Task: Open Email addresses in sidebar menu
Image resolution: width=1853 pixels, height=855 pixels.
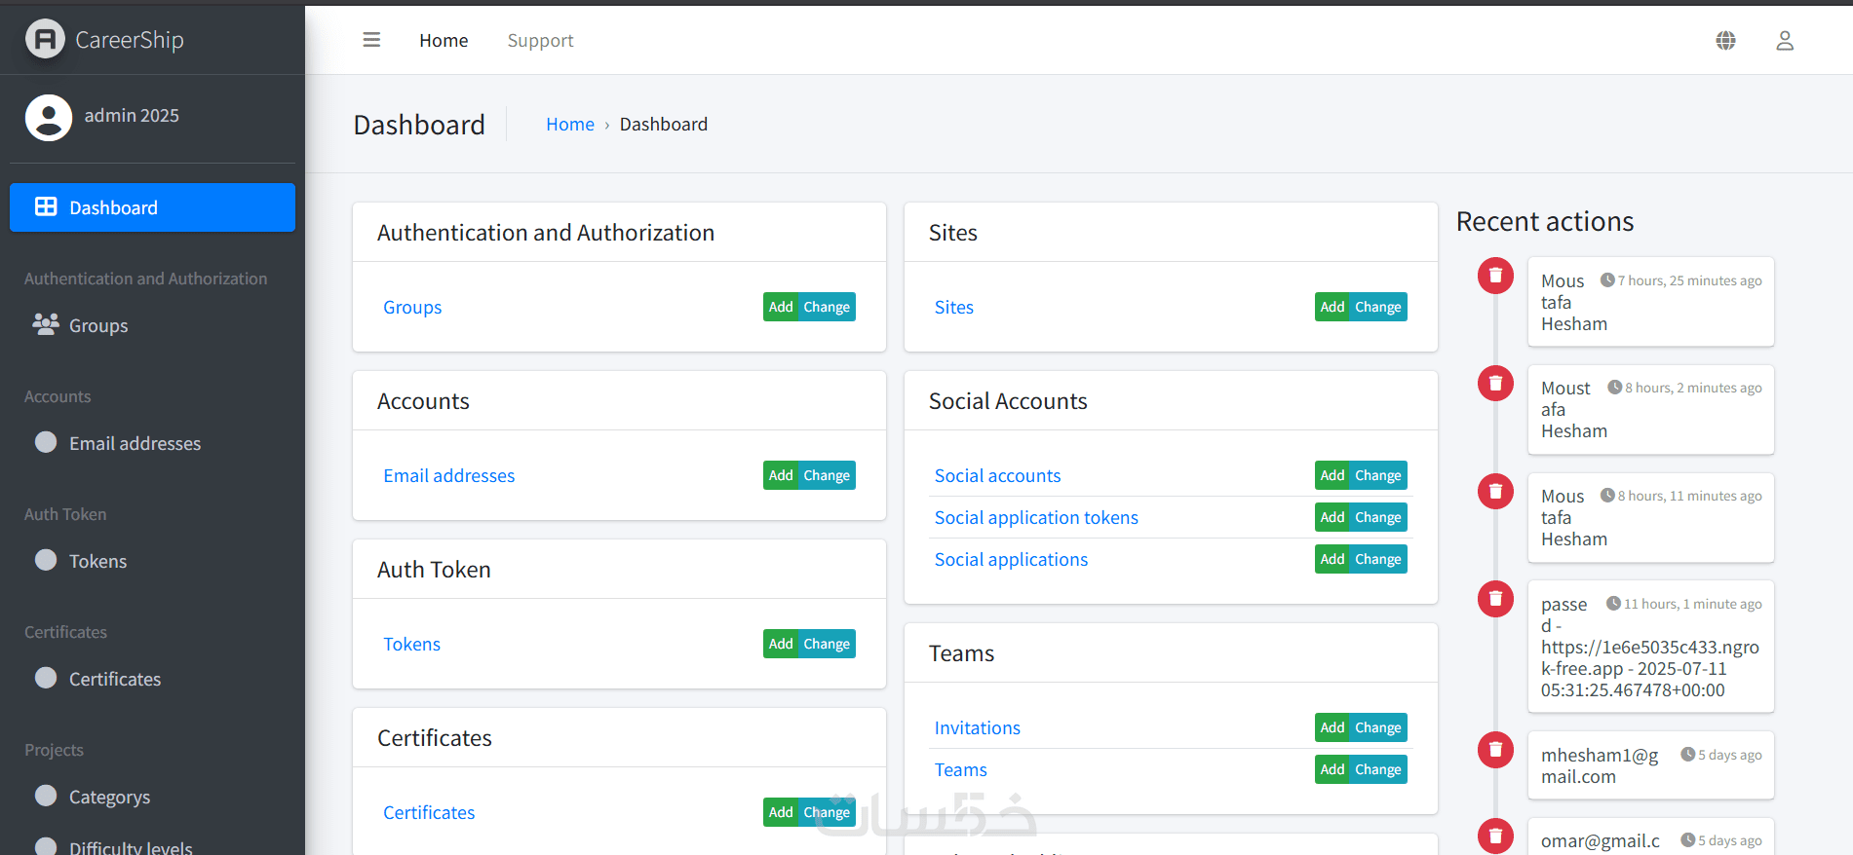Action: pos(135,443)
